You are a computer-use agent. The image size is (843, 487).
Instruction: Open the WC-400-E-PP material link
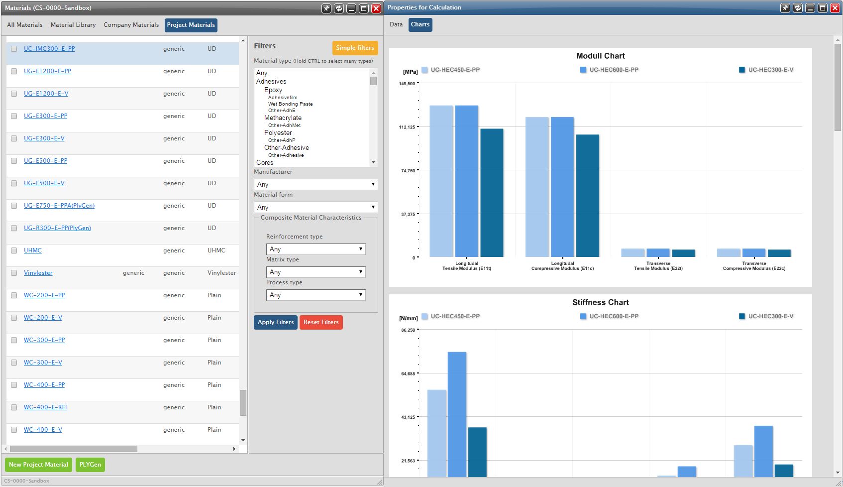44,385
